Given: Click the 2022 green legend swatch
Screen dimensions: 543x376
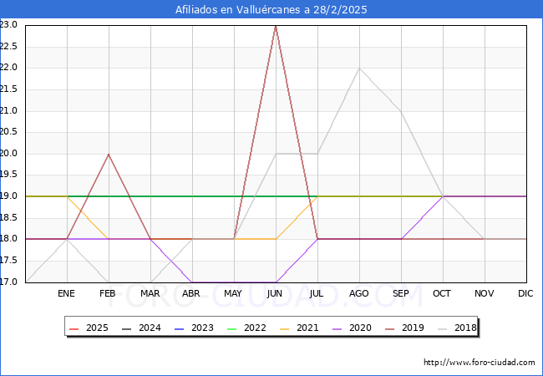Looking at the screenshot, I should [231, 328].
